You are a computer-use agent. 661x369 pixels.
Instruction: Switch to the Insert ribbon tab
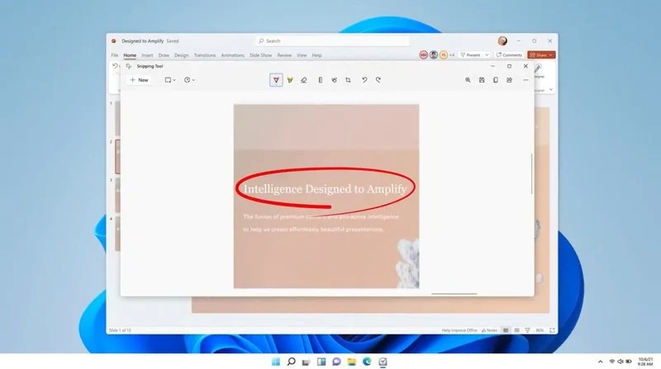click(x=146, y=55)
